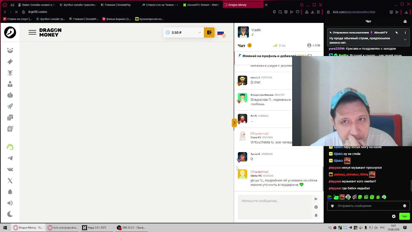Open notifications bell in sidebar
The height and width of the screenshot is (232, 412).
10,192
